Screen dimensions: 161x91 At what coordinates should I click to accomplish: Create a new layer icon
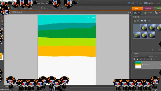click(134, 59)
